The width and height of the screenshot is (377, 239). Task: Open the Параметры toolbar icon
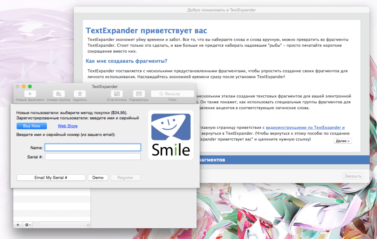(139, 94)
